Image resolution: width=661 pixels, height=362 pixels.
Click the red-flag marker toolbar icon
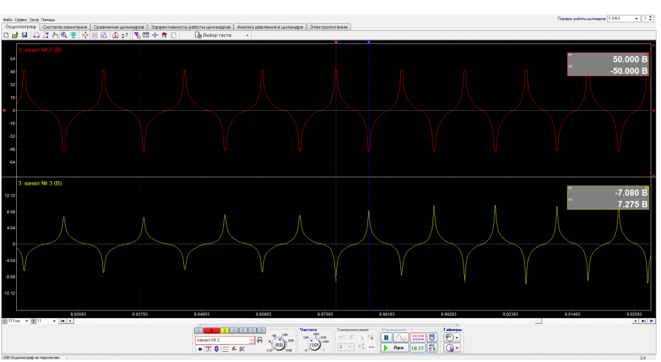tap(165, 35)
